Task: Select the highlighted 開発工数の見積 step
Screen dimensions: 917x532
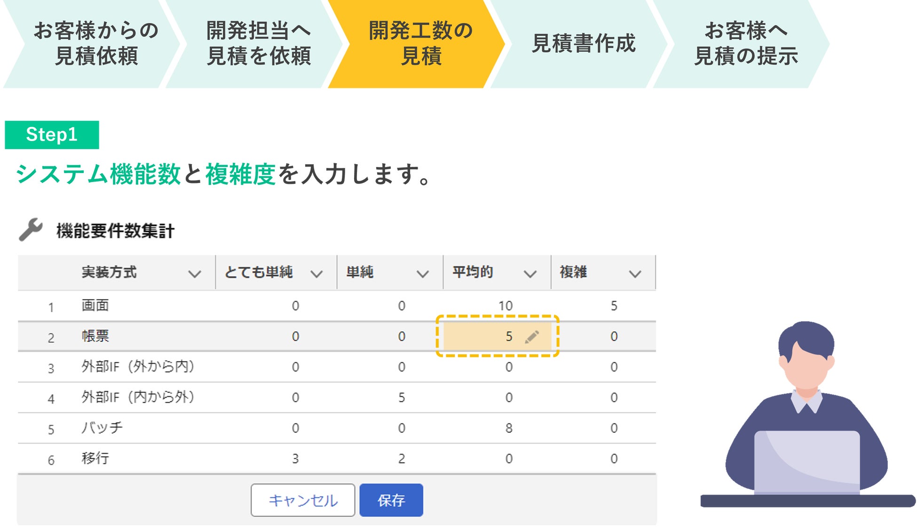Action: [420, 43]
